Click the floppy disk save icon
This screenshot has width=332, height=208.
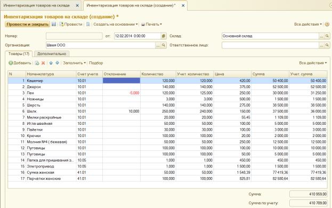[54, 24]
